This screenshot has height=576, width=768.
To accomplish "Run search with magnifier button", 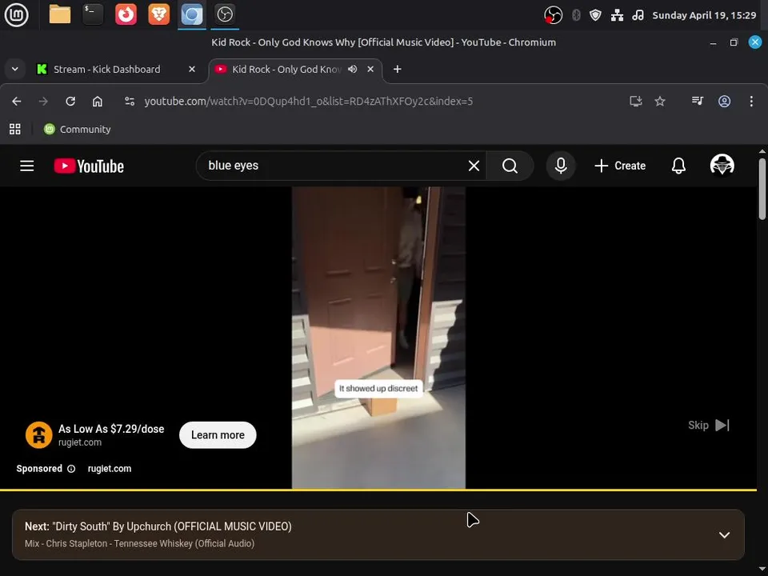I will pyautogui.click(x=510, y=166).
